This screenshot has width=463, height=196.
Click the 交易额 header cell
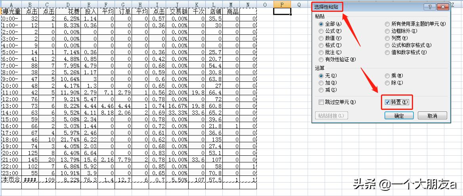click(177, 12)
